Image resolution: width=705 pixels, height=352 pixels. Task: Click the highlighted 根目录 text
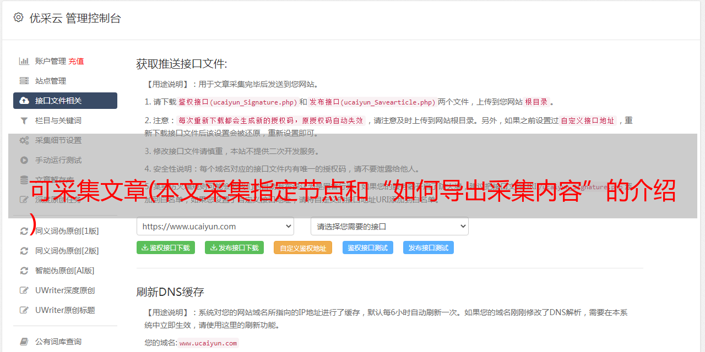[x=536, y=102]
